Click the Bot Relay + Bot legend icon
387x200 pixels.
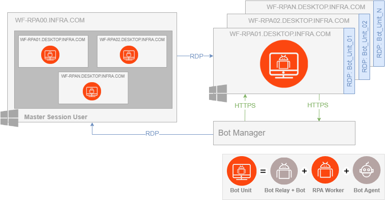284,171
